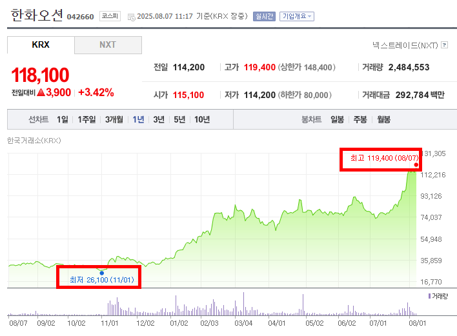The width and height of the screenshot is (457, 336).
Task: Click the 131,305 price axis label
Action: (x=434, y=153)
